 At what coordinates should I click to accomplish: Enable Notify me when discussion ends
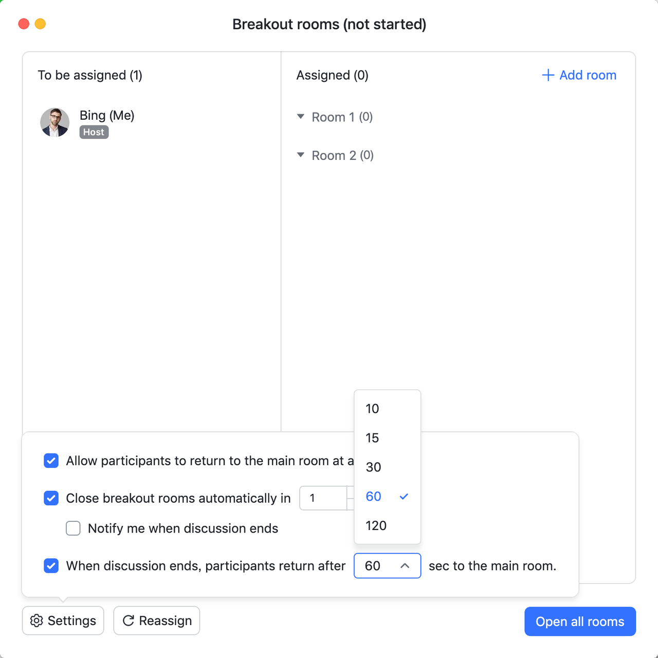[x=74, y=528]
